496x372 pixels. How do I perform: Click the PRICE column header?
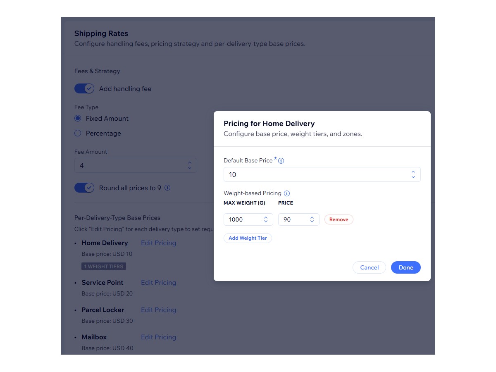[x=286, y=203]
